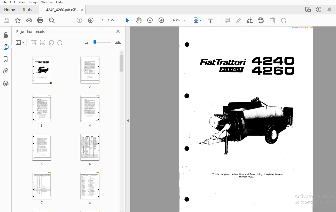Zoom in with the plus button
336x212 pixels.
click(161, 20)
